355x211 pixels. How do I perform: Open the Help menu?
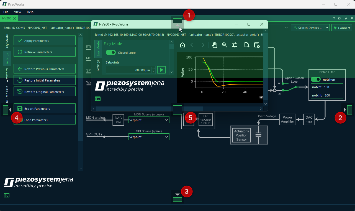point(30,12)
